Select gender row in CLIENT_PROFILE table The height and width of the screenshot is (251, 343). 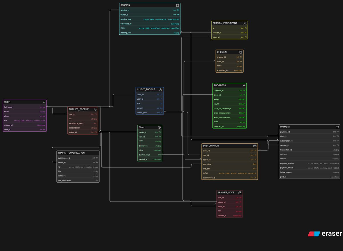point(150,108)
